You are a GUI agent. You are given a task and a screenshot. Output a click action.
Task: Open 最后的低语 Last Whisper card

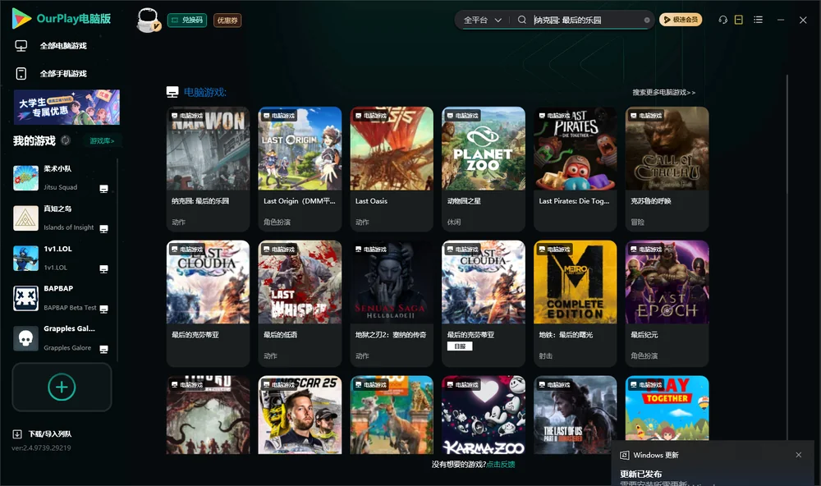[x=300, y=303]
